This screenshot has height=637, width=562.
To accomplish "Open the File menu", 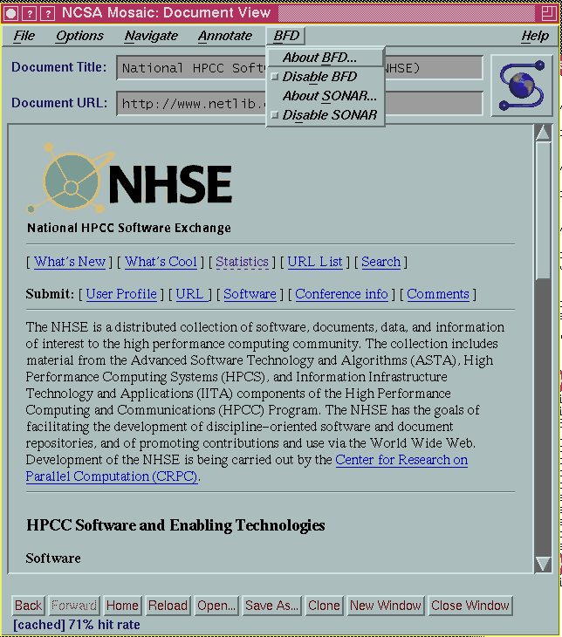I will (24, 36).
